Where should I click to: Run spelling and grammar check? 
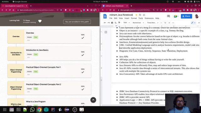(x=116, y=23)
